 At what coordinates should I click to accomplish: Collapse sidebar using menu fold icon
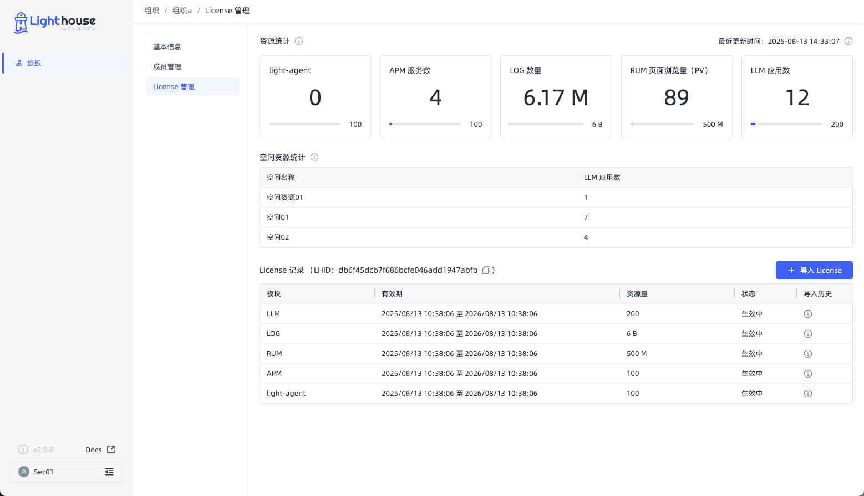(109, 472)
